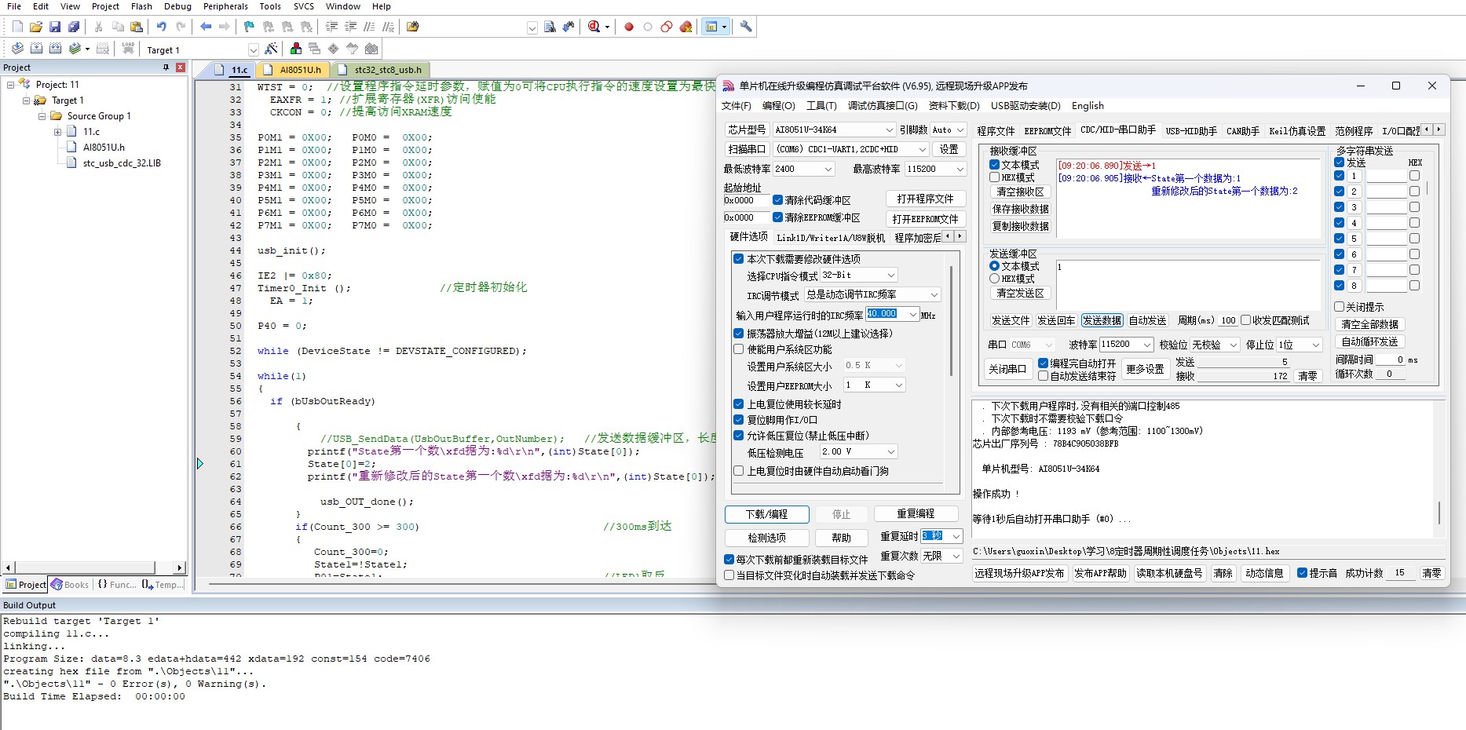Image resolution: width=1466 pixels, height=730 pixels.
Task: Click the Navigate Backwards blue arrow
Action: click(206, 27)
